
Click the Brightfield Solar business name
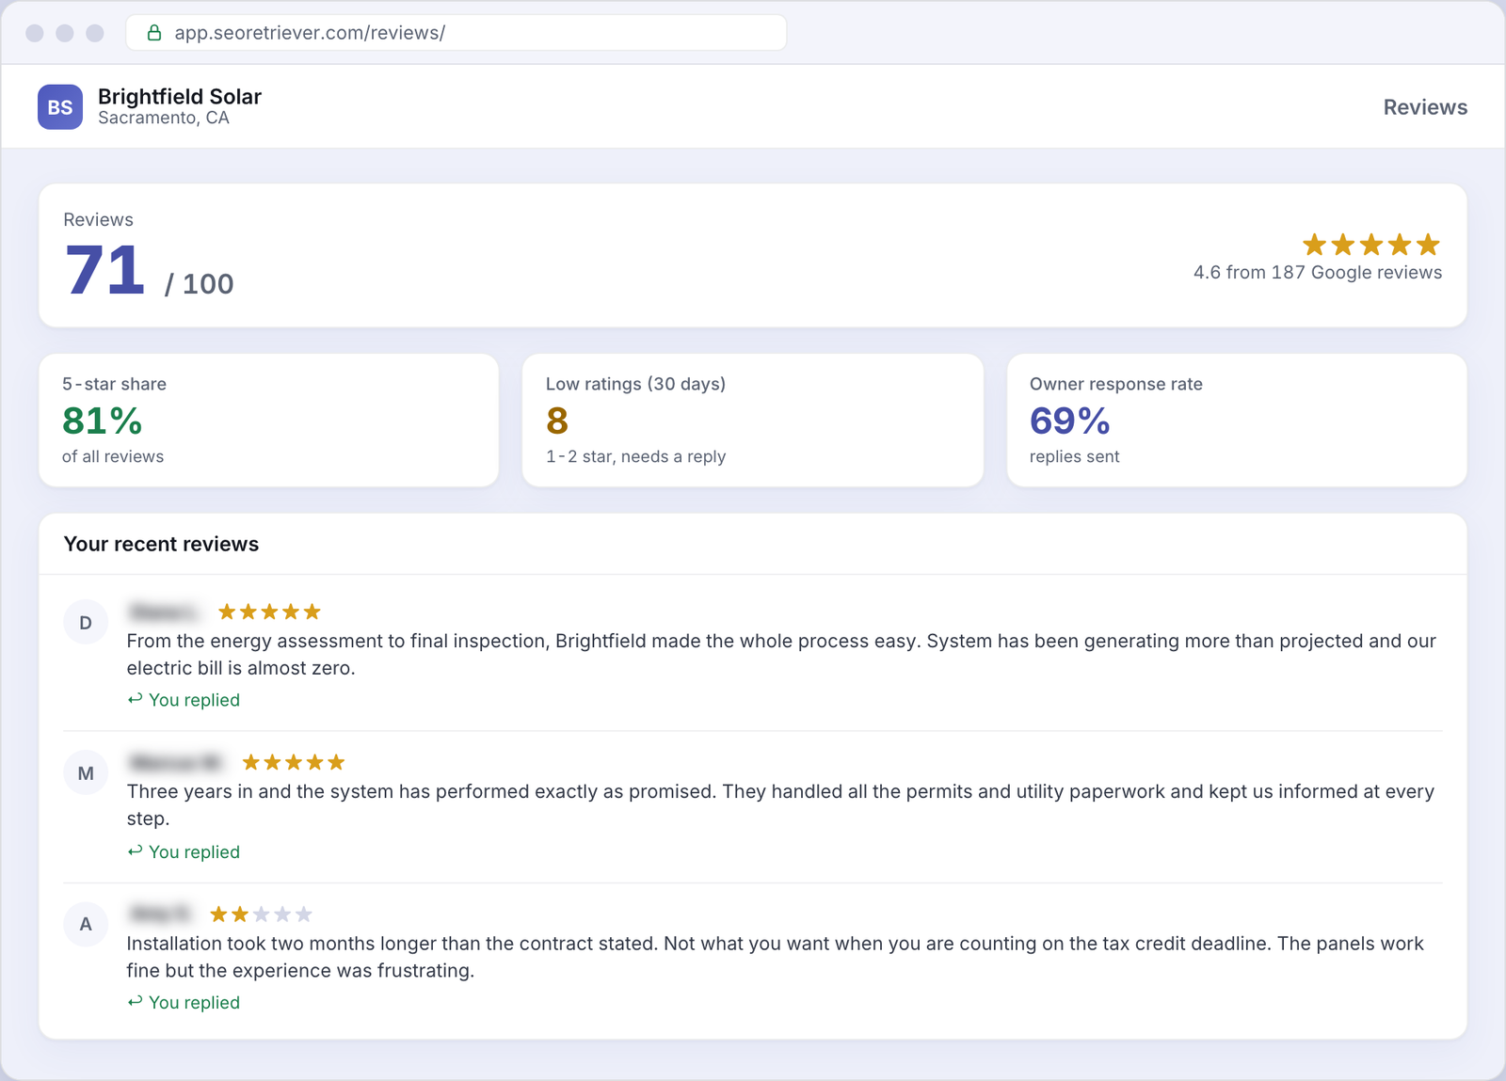coord(180,96)
